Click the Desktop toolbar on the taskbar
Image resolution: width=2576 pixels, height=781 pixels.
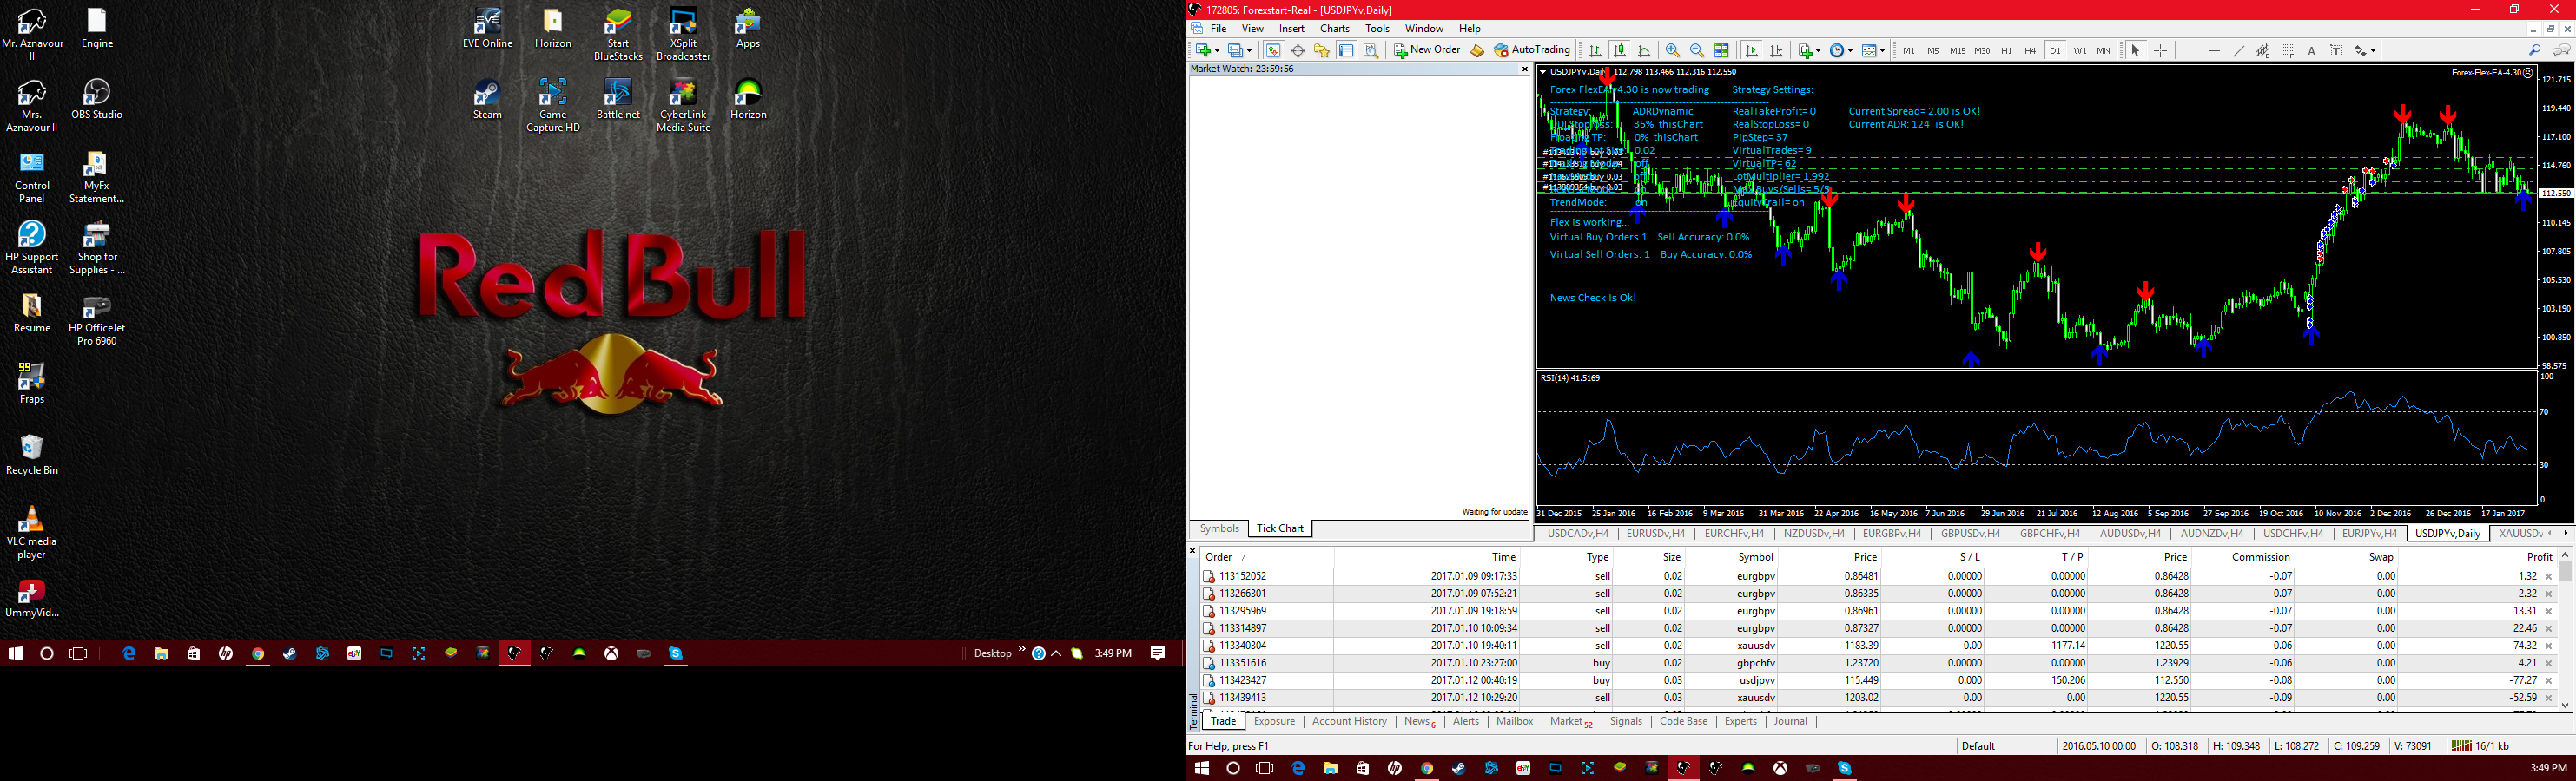pos(992,653)
